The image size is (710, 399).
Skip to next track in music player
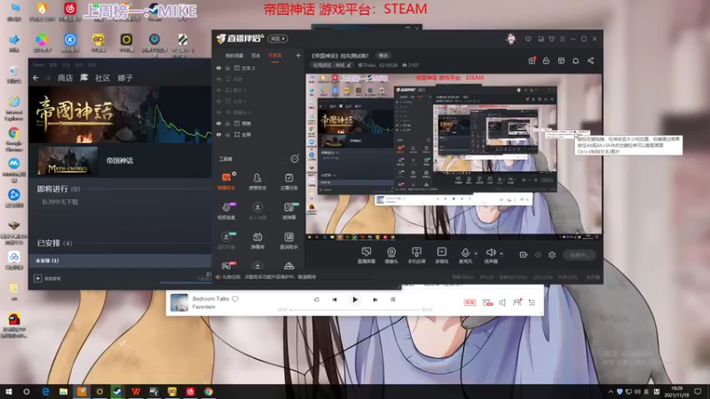click(375, 300)
